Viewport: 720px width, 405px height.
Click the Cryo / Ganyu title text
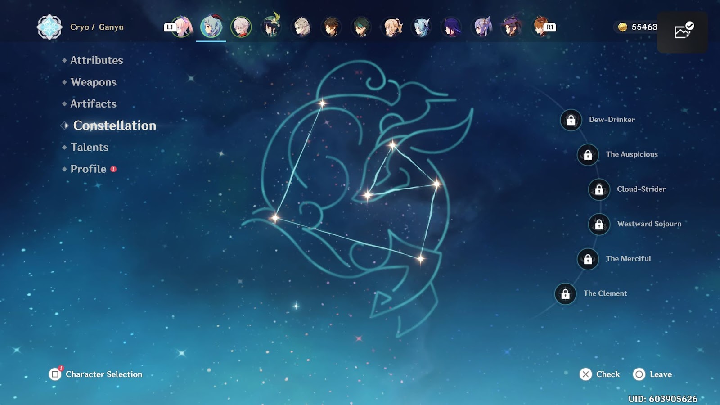point(97,27)
